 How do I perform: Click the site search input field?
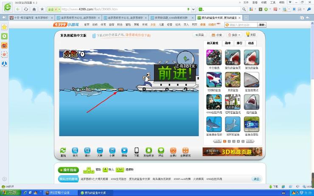241,25
